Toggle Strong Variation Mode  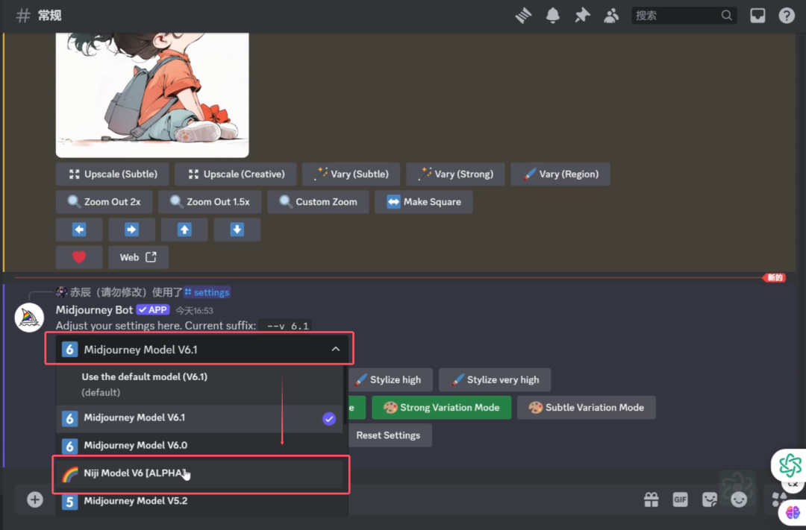click(441, 408)
